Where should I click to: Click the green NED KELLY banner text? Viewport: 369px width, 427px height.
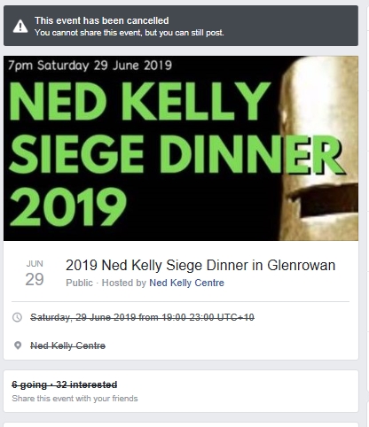(x=139, y=101)
